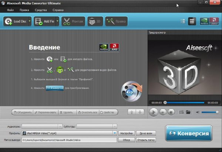Image resolution: width=222 pixels, height=152 pixels.
Task: Toggle NVIDIA acceleration in toolbar
Action: coord(204,21)
